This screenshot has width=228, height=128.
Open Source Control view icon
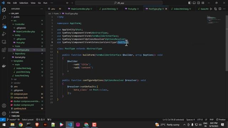tap(4, 26)
